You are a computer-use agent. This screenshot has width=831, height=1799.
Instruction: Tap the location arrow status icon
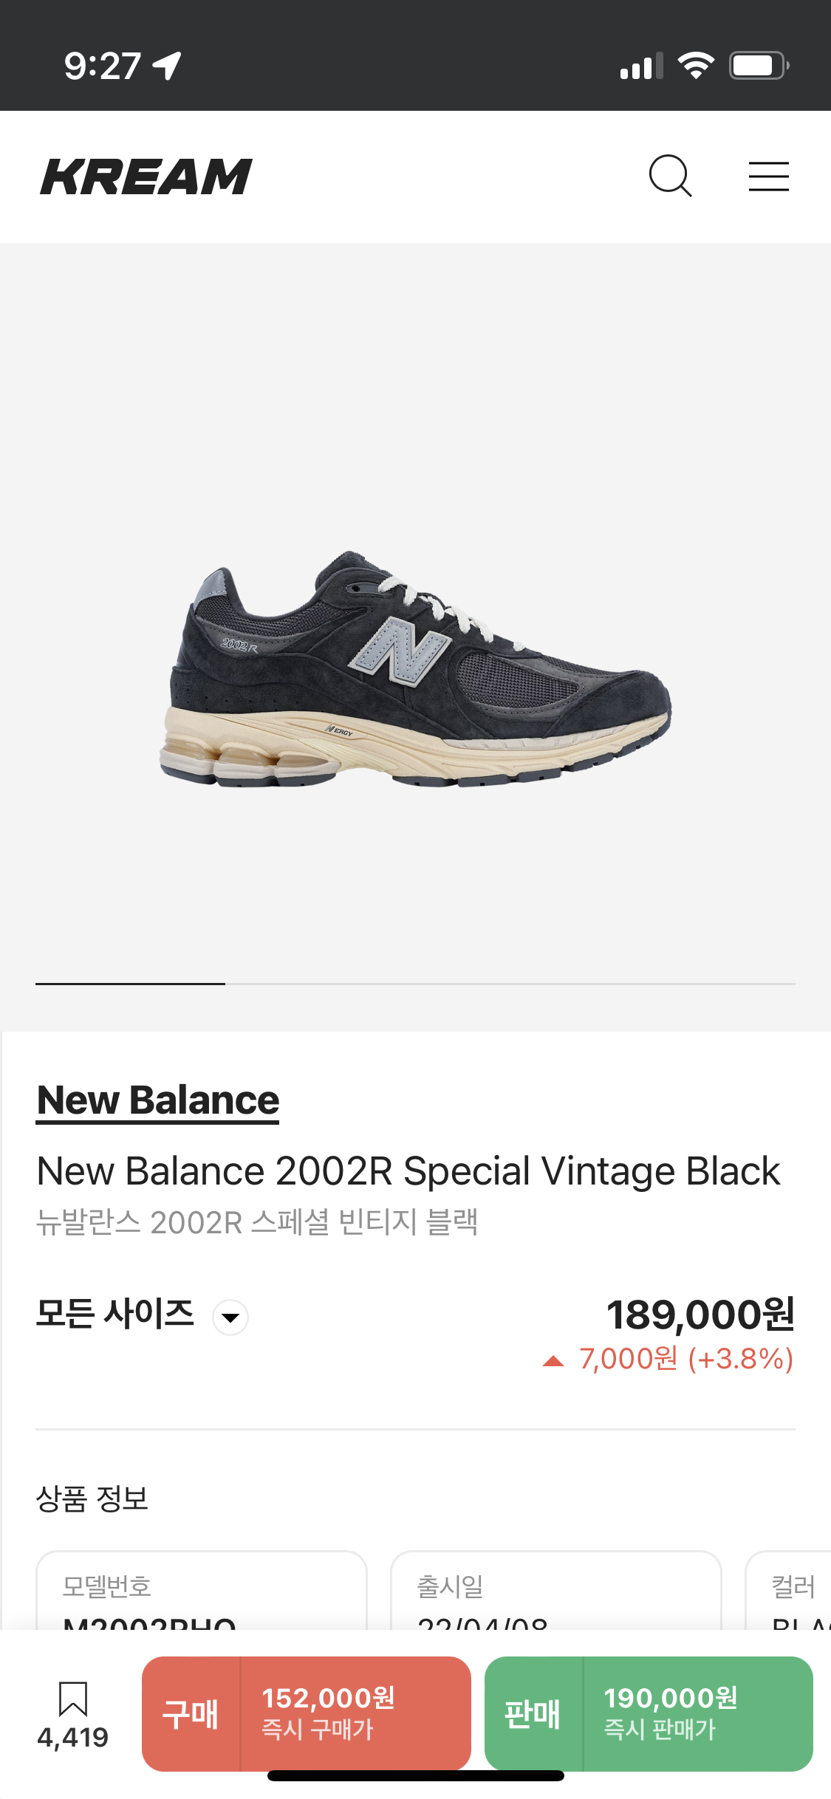point(168,66)
